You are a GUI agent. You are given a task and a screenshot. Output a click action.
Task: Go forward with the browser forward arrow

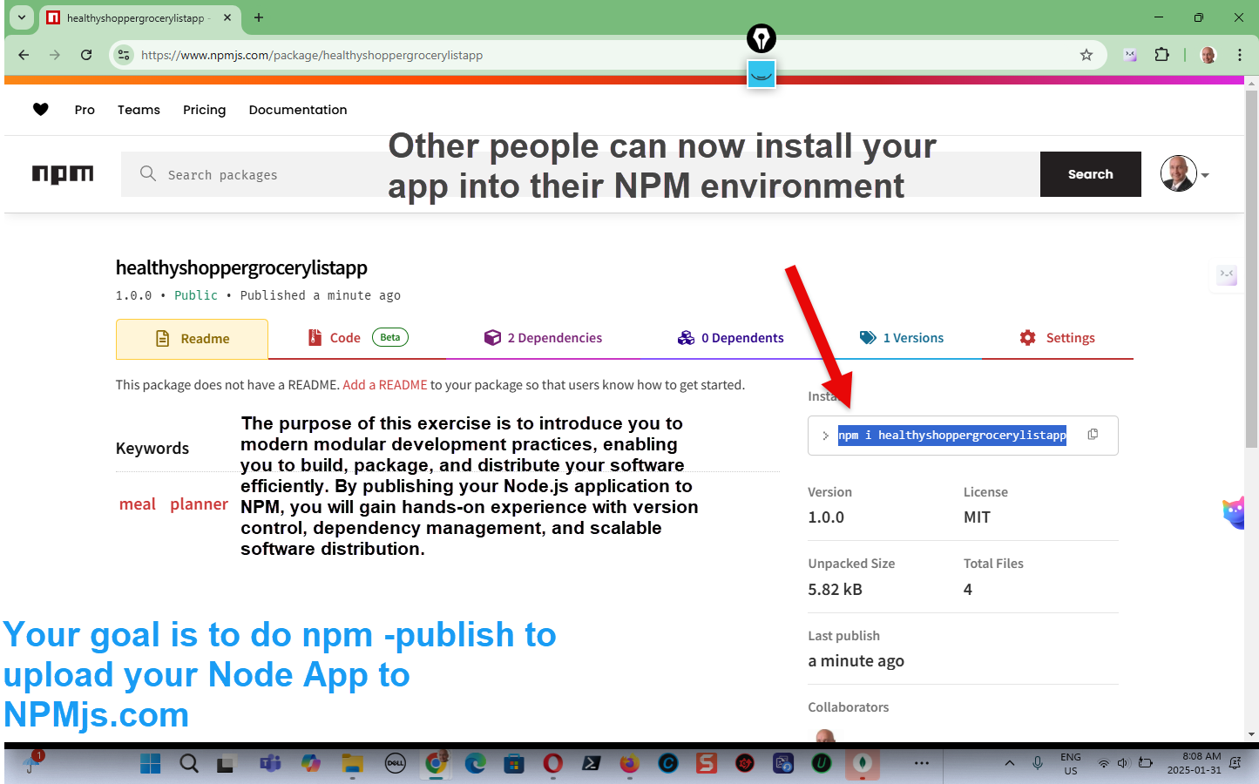[55, 55]
